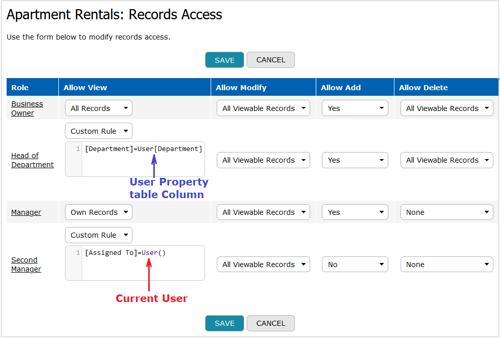
Task: Open Second Manager Allow Modify dropdown
Action: pos(263,265)
